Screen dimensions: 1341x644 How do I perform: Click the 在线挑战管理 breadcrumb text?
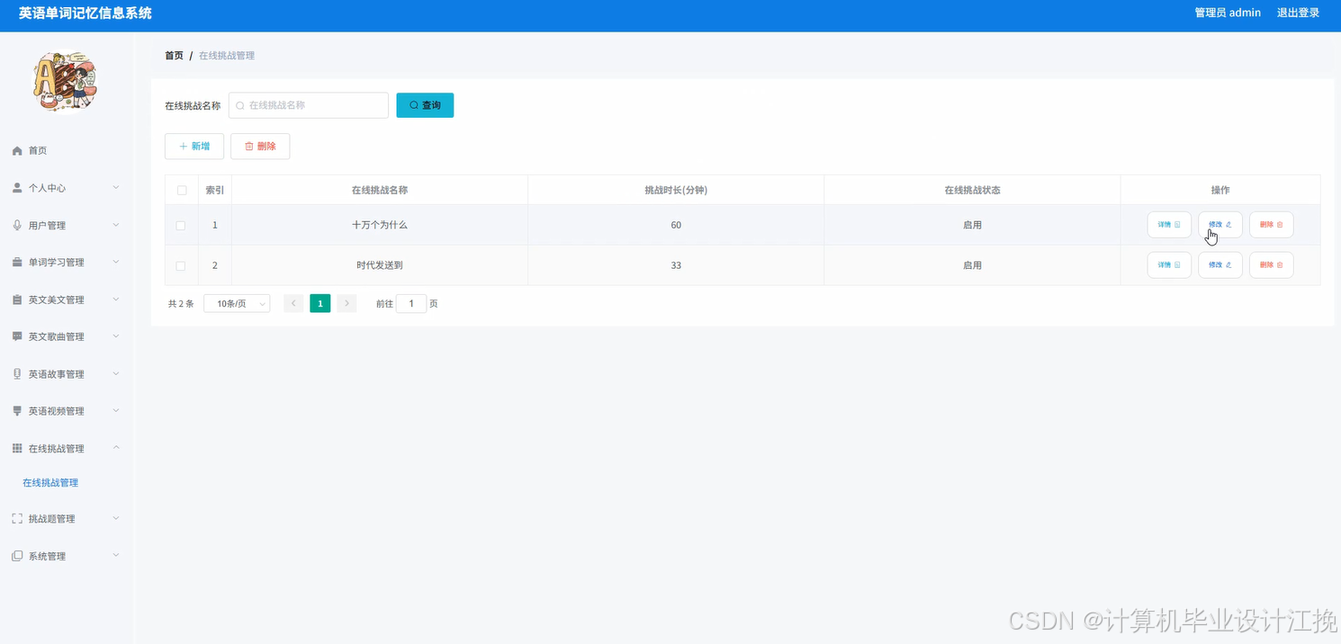[x=227, y=56]
